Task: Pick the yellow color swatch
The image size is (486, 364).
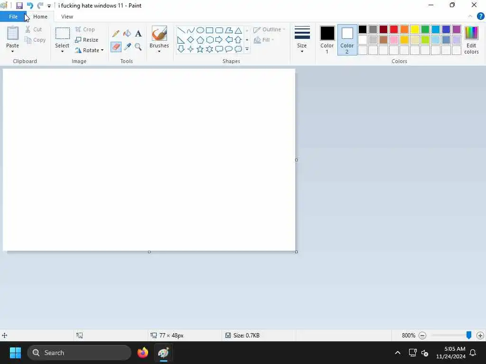Action: pyautogui.click(x=415, y=29)
